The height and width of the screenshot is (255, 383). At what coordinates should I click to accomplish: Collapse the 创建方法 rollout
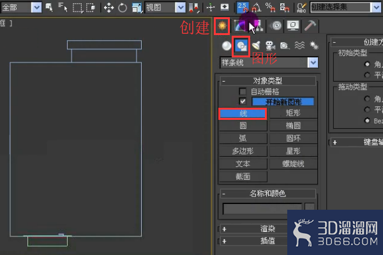pyautogui.click(x=357, y=42)
